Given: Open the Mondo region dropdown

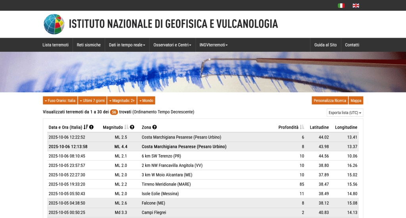Looking at the screenshot, I should (146, 100).
